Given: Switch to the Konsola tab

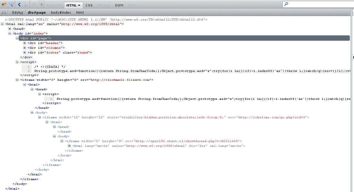Looking at the screenshot, I should point(54,5).
